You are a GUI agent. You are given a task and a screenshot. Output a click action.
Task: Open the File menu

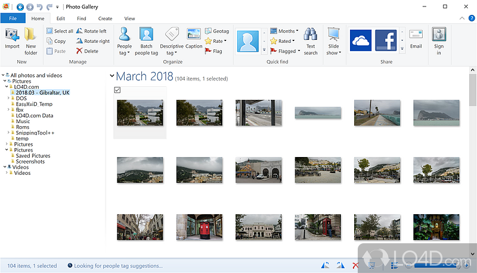tap(13, 18)
